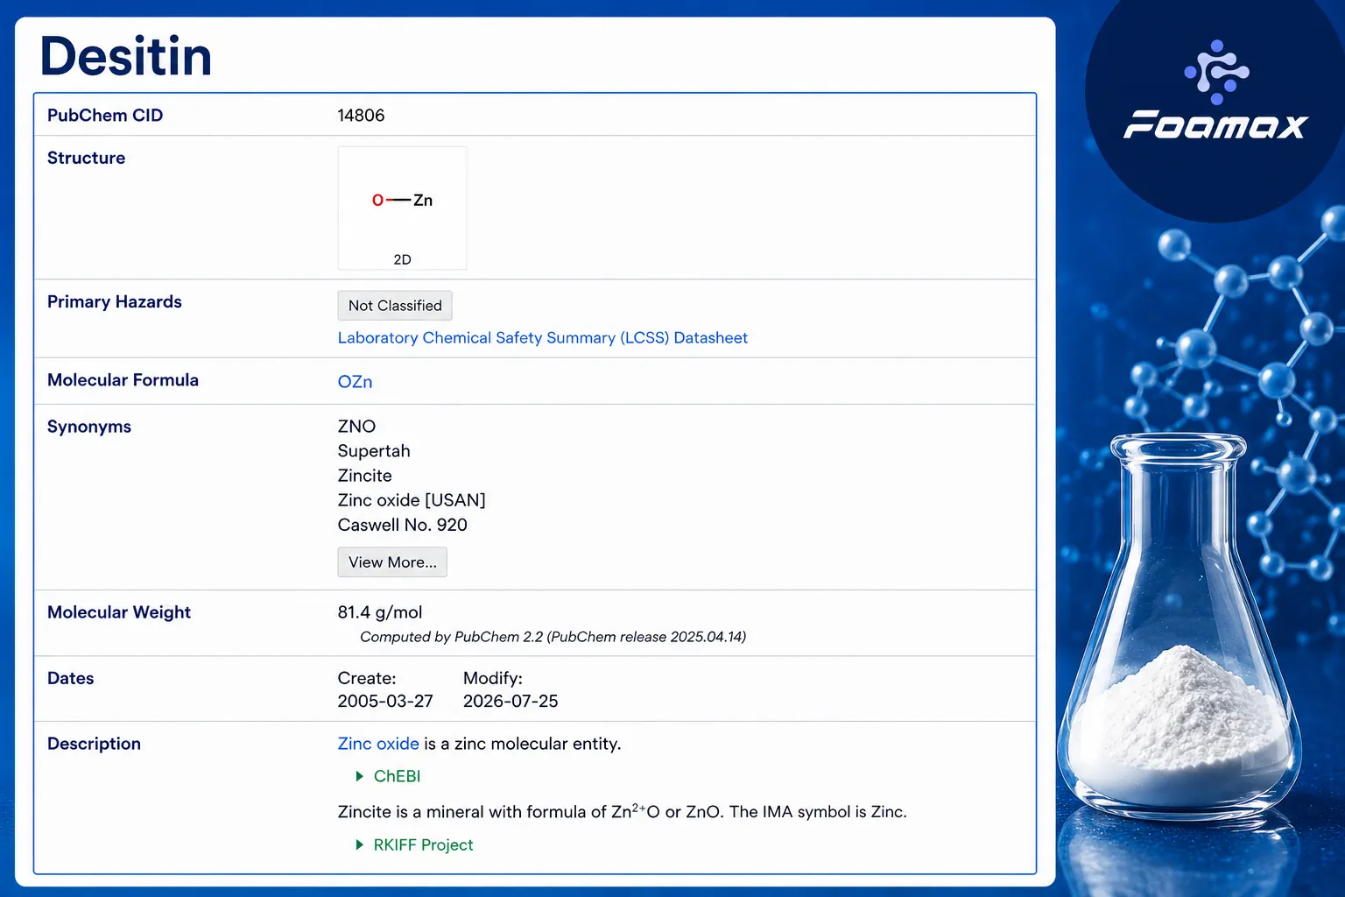Click the Molecular Weight row label
The width and height of the screenshot is (1345, 897).
coord(119,612)
